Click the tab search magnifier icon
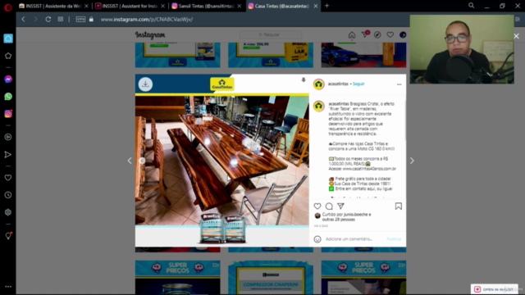Viewport: 525px width, 295px height. pos(471,6)
